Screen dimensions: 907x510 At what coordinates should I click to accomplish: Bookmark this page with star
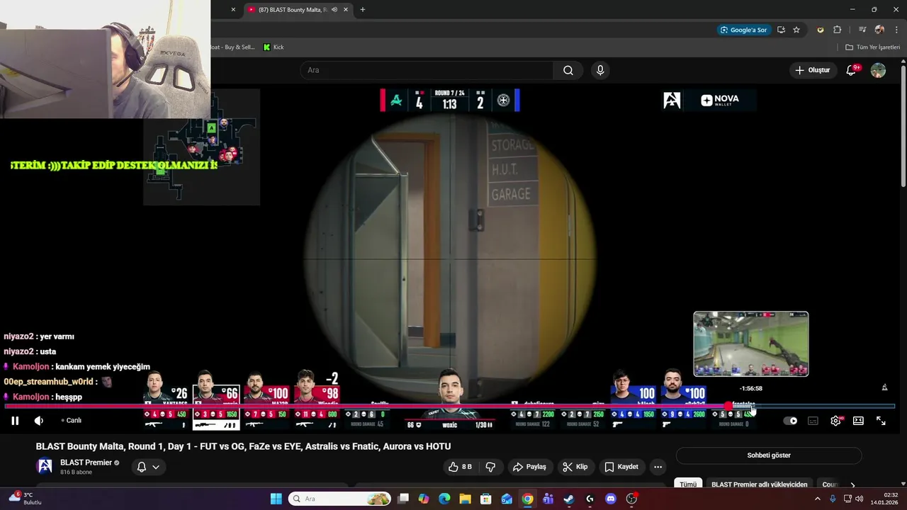tap(796, 30)
